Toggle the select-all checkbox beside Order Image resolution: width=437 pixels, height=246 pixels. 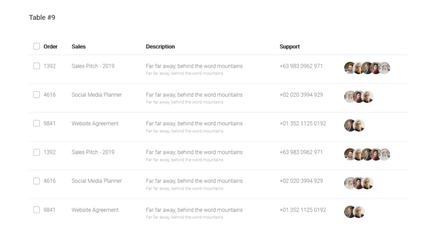point(36,46)
